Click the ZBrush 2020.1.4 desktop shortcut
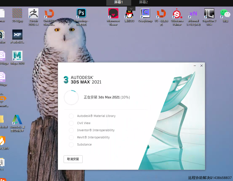Image resolution: width=233 pixels, height=181 pixels. click(x=33, y=17)
